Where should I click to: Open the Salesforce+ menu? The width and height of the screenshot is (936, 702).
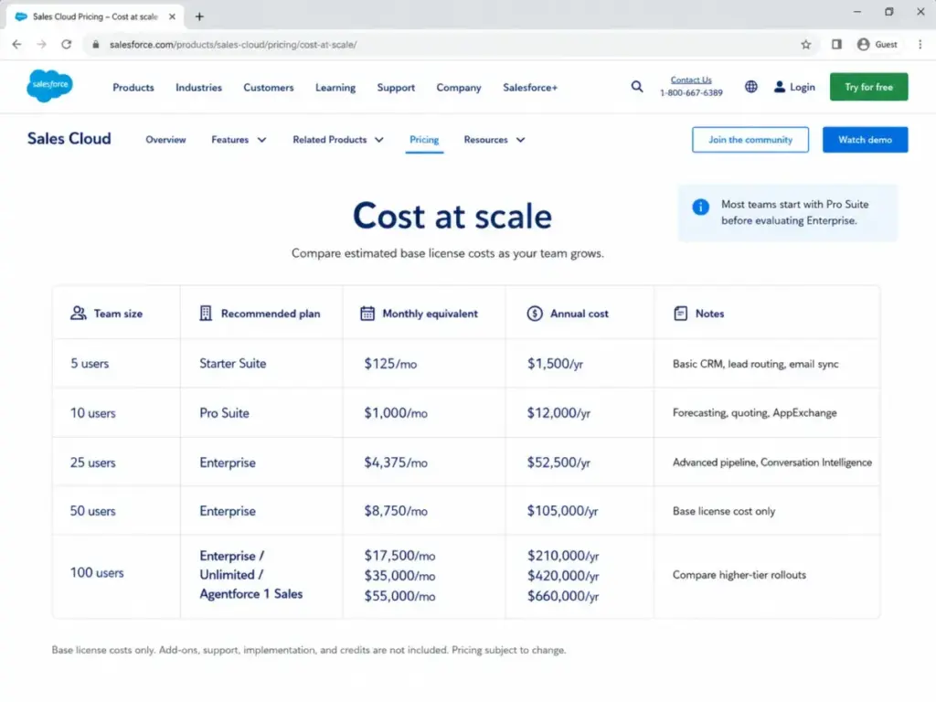pos(530,87)
